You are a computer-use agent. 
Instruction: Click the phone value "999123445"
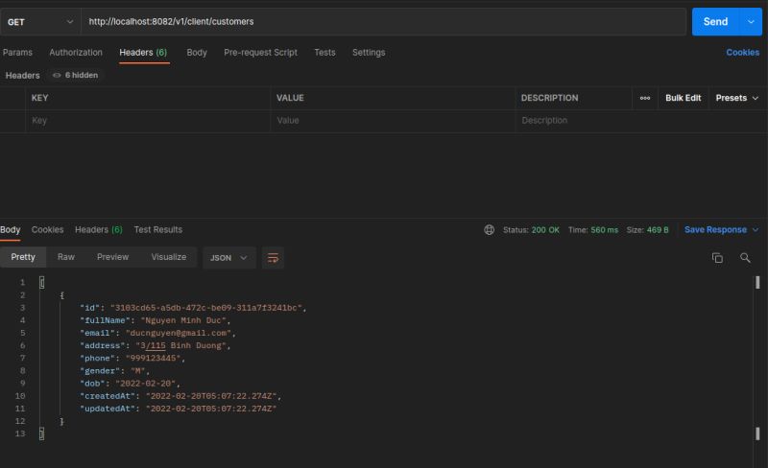pos(153,359)
